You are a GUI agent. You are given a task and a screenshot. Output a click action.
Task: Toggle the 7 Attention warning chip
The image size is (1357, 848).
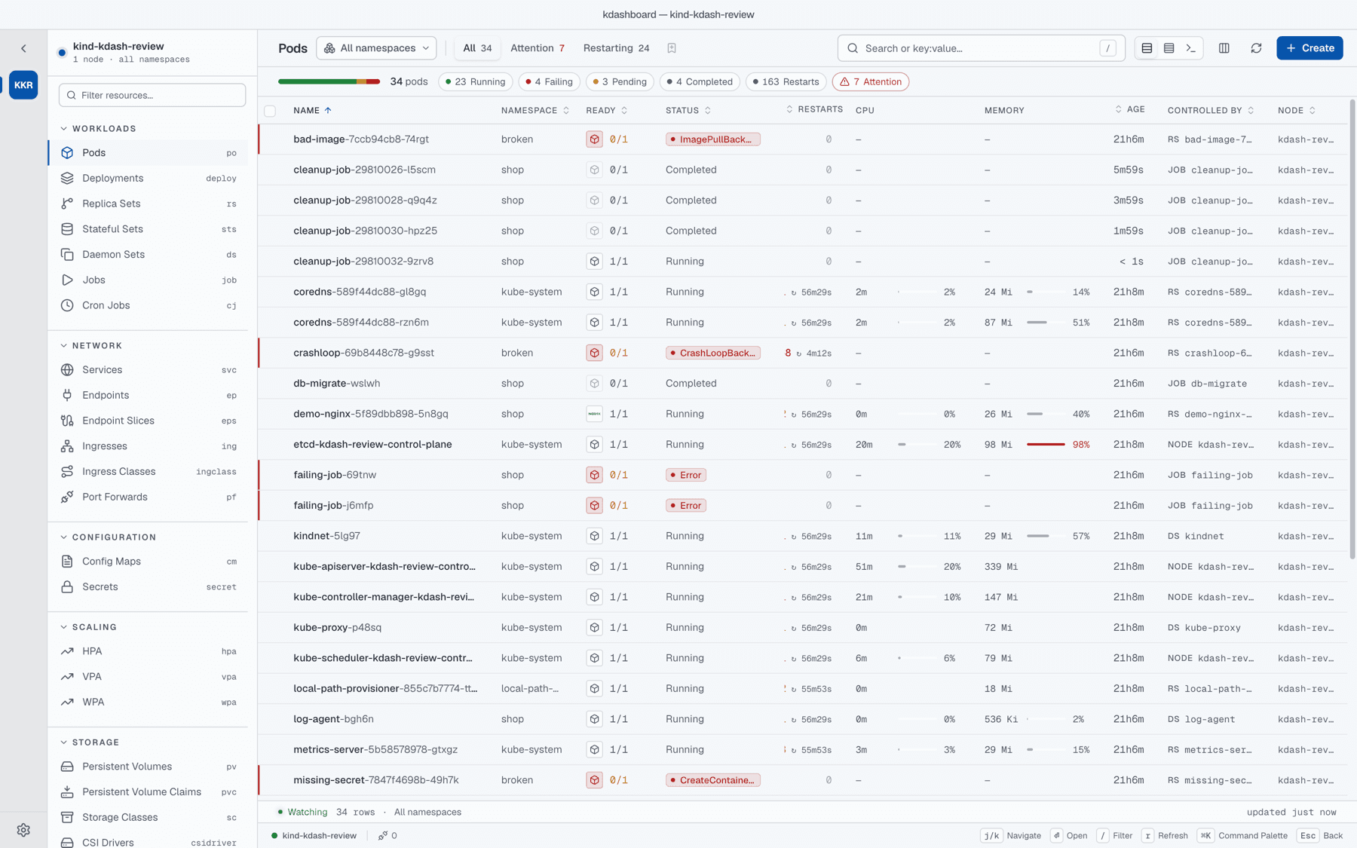[x=871, y=81]
